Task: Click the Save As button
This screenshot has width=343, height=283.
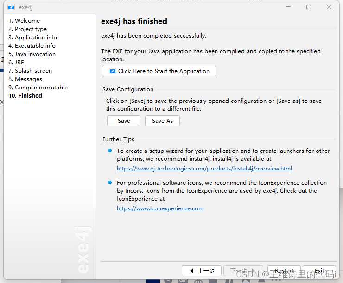Action: [162, 120]
